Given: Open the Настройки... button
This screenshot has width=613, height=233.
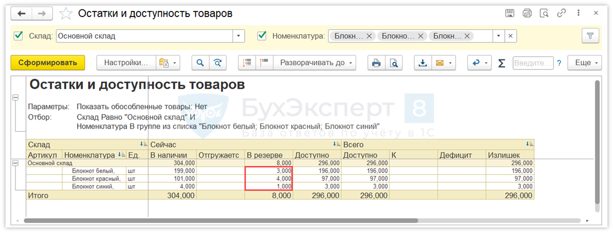Looking at the screenshot, I should (126, 63).
